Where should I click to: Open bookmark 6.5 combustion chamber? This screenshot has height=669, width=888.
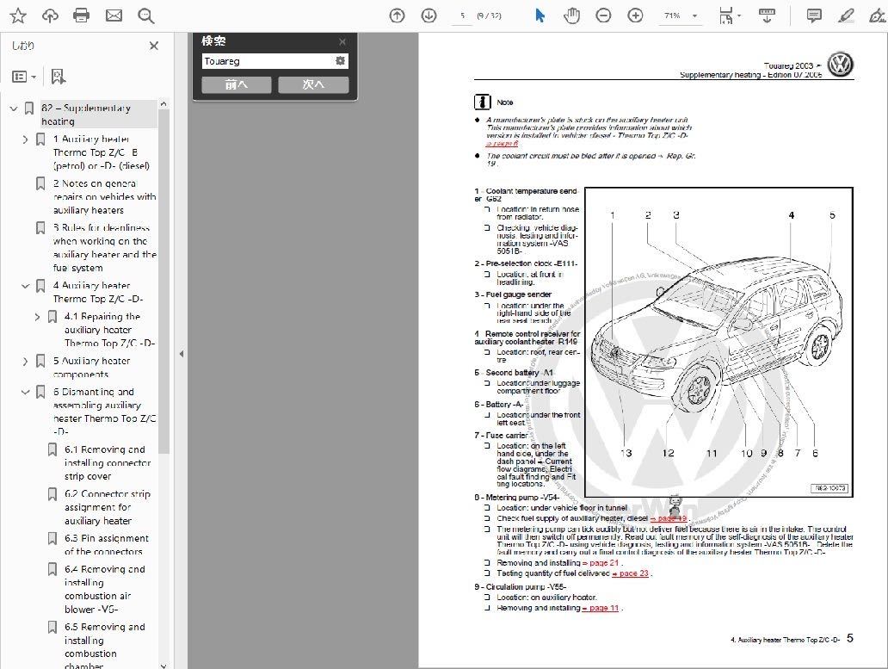[x=104, y=647]
